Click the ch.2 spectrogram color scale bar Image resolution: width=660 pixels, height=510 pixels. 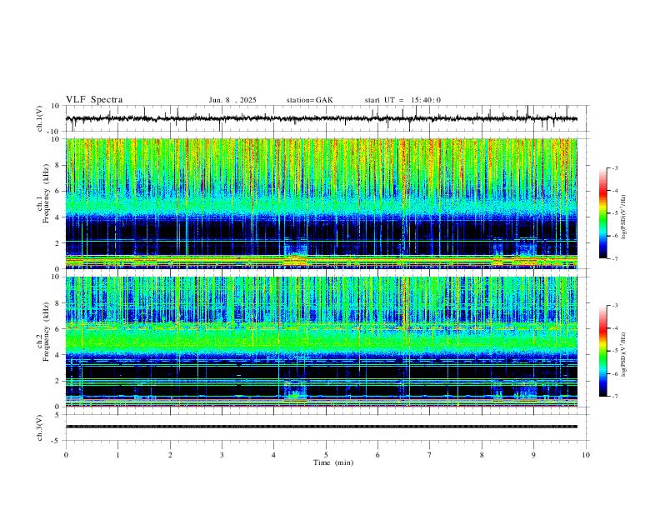click(602, 351)
